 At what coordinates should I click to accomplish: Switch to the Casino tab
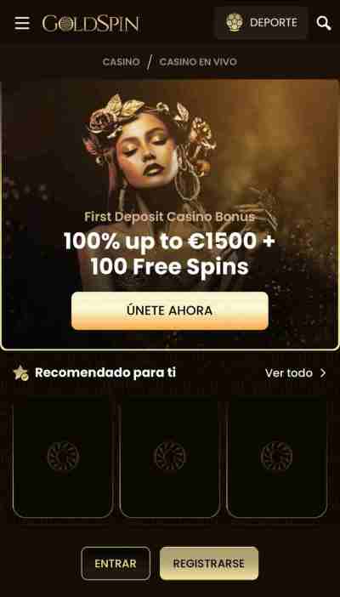coord(121,62)
